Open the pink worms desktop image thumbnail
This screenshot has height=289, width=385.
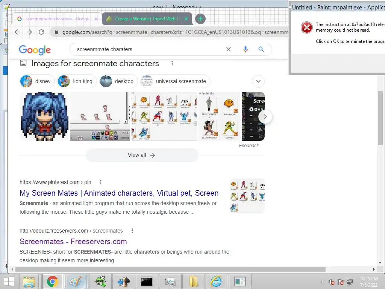click(x=100, y=116)
